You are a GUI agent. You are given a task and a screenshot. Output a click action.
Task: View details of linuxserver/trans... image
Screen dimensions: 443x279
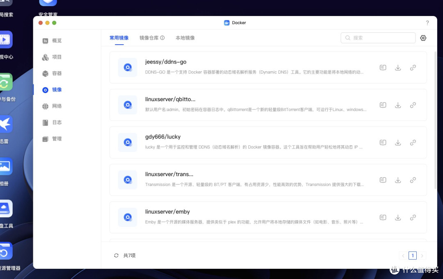coord(383,180)
